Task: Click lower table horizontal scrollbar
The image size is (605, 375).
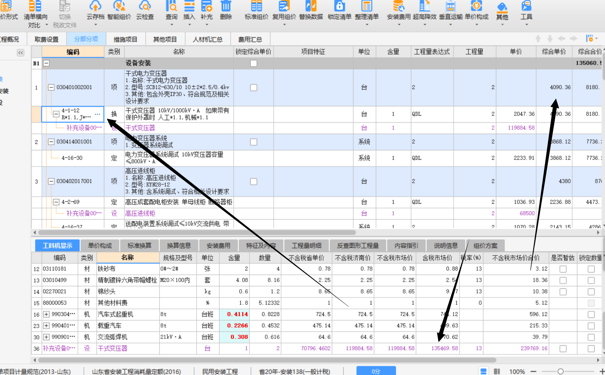Action: pos(267,360)
